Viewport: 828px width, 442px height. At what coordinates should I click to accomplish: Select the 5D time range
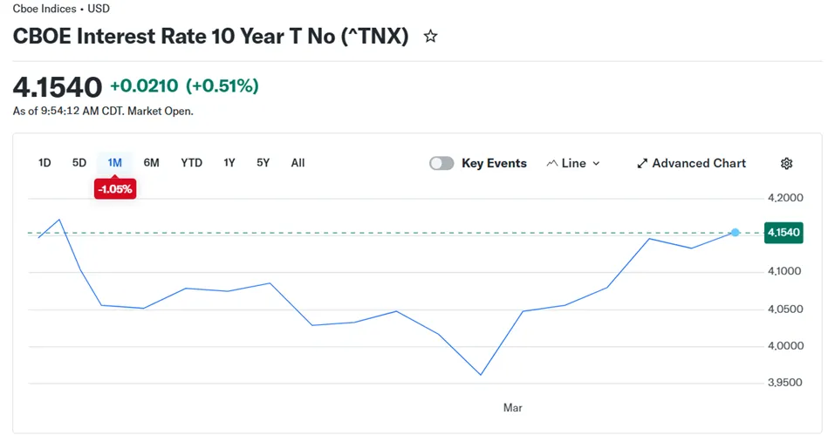(x=79, y=163)
